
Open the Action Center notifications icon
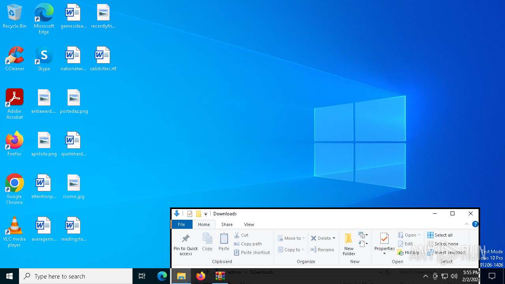(492, 276)
